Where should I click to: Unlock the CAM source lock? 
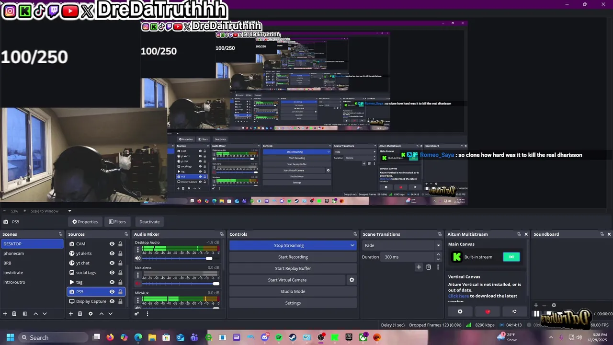120,244
